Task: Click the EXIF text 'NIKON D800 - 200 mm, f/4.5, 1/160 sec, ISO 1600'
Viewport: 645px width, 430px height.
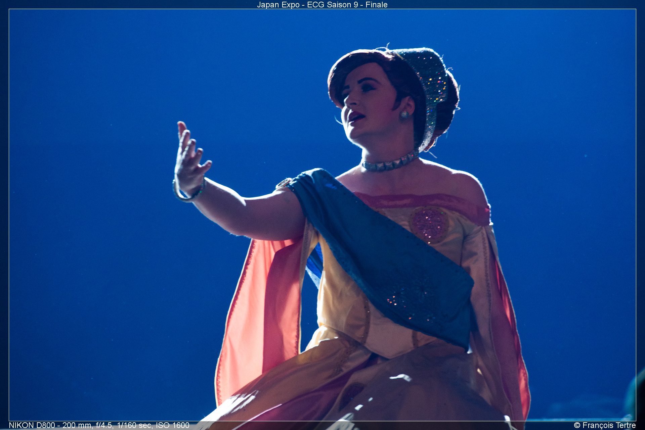Action: pyautogui.click(x=99, y=425)
